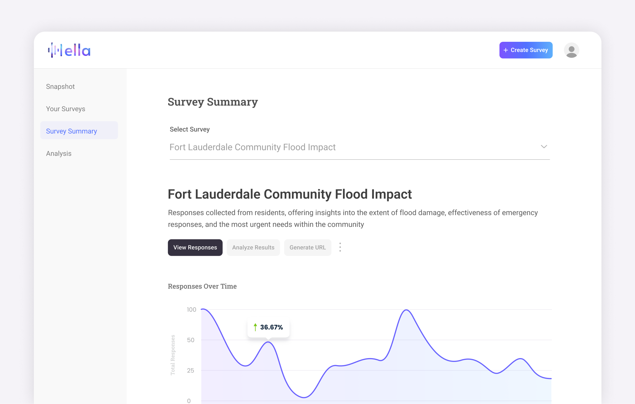Click the 50 y-axis label
Viewport: 635px width, 404px height.
191,340
